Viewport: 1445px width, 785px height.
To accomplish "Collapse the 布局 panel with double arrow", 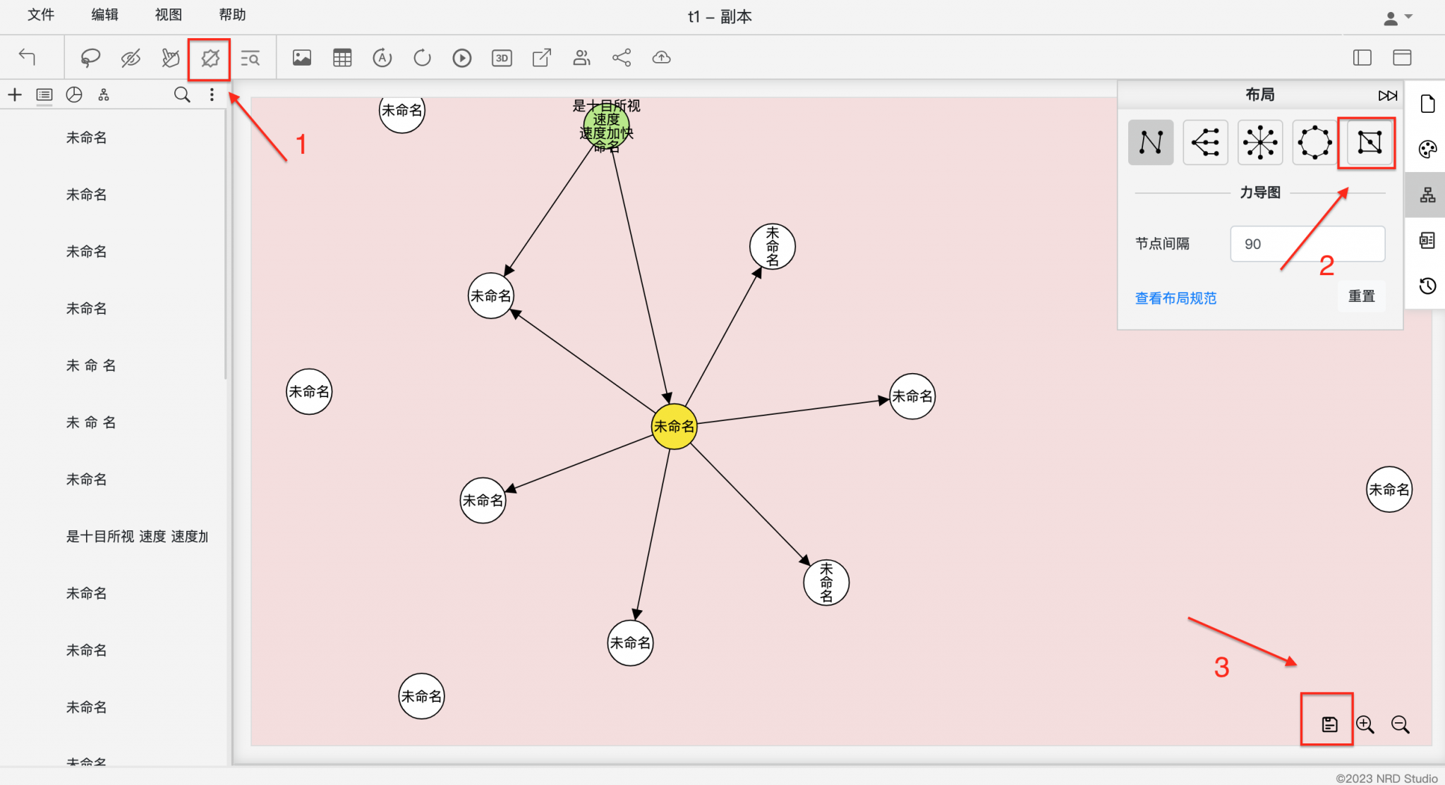I will point(1387,95).
